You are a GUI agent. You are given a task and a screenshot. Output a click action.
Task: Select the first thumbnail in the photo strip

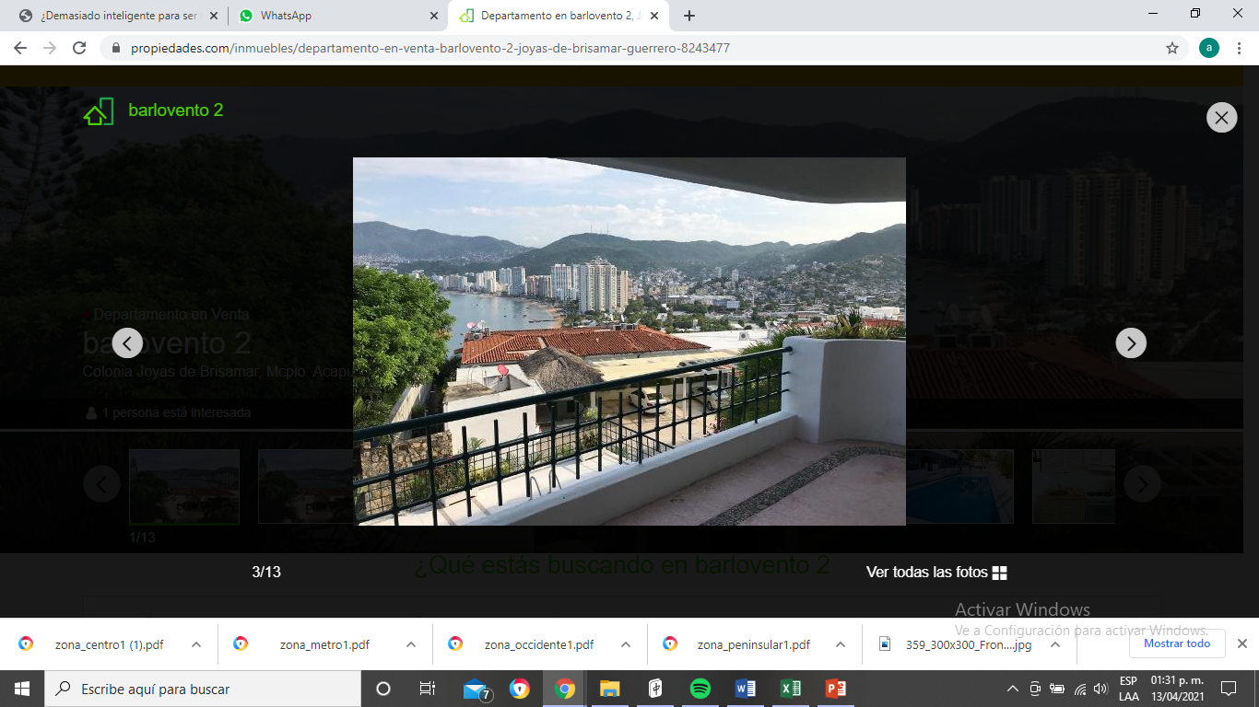pyautogui.click(x=184, y=487)
